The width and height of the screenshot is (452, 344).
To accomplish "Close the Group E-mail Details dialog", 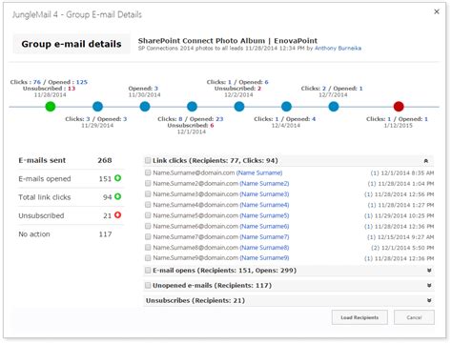I will [x=437, y=11].
